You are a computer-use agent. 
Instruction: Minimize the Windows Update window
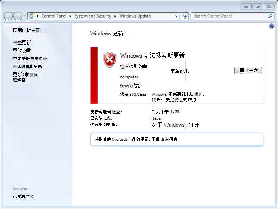coord(246,7)
